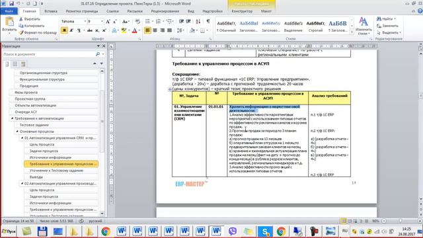The image size is (423, 238).
Task: Click the text highlight color button
Action: tap(124, 30)
